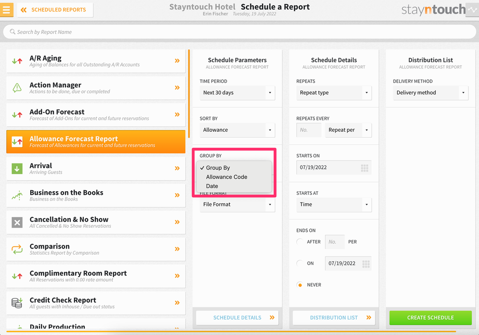
Task: Select the Business on the Books title
Action: pos(67,193)
